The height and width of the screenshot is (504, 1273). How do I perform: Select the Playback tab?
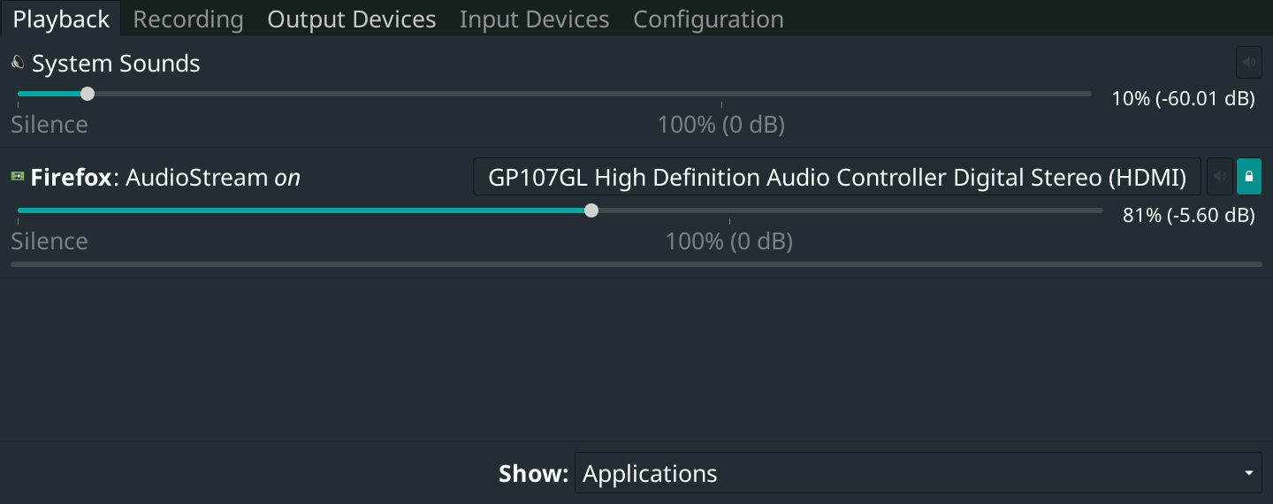pos(61,19)
